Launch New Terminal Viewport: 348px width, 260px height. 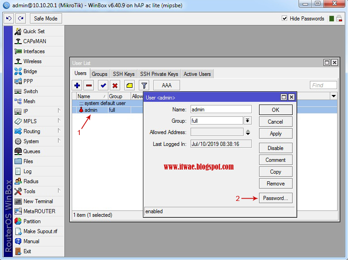(39, 201)
